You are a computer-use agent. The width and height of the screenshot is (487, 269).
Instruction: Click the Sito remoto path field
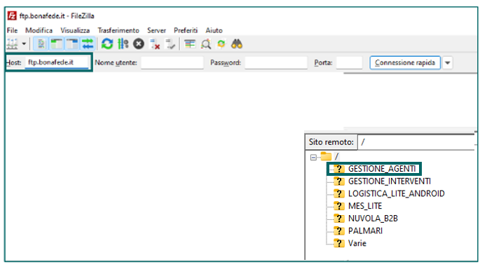coord(416,142)
